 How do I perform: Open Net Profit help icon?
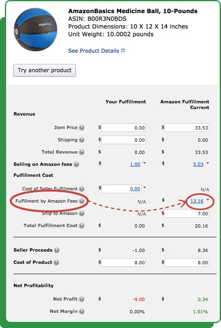point(82,299)
